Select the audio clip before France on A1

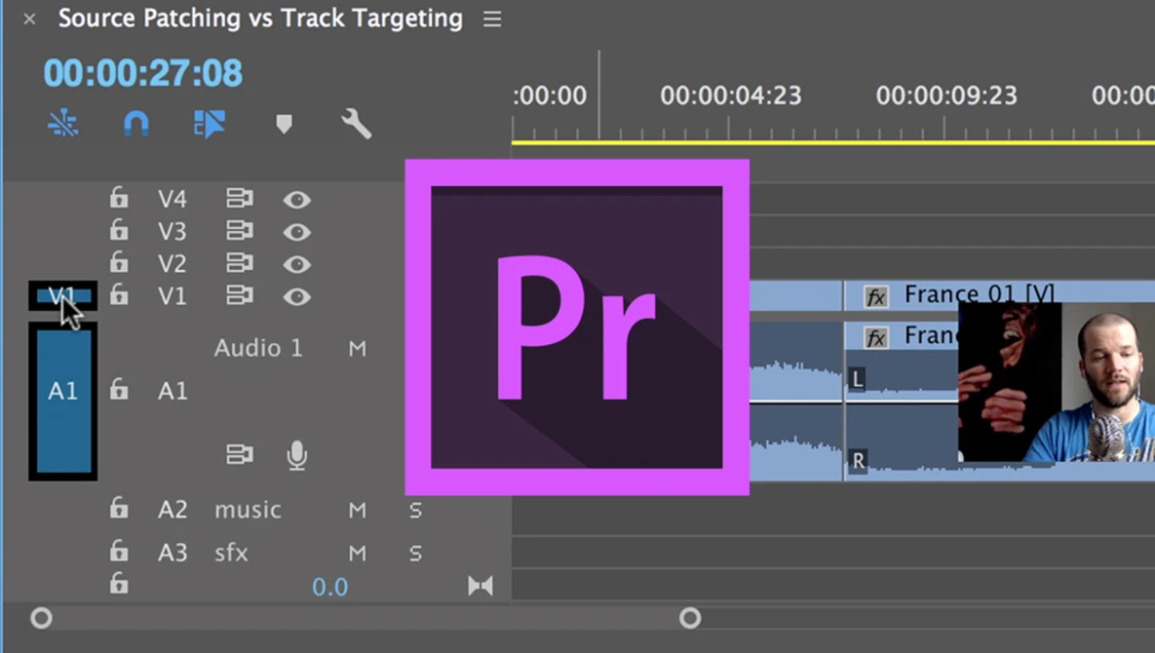coord(796,402)
